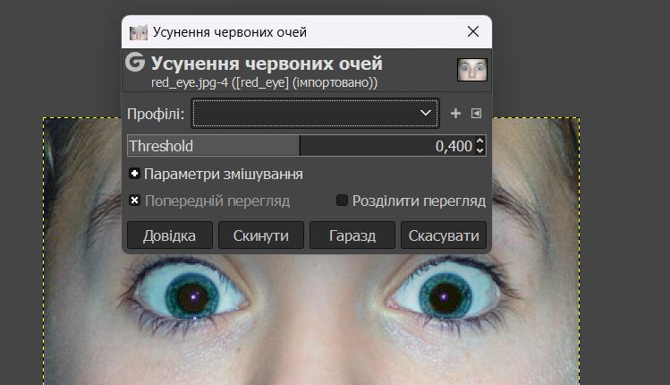
Task: Increase Threshold value with the up arrow
Action: point(479,141)
